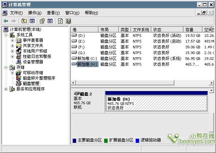The image size is (216, 153).
Task: Click the menu bar console system icon
Action: click(5, 13)
